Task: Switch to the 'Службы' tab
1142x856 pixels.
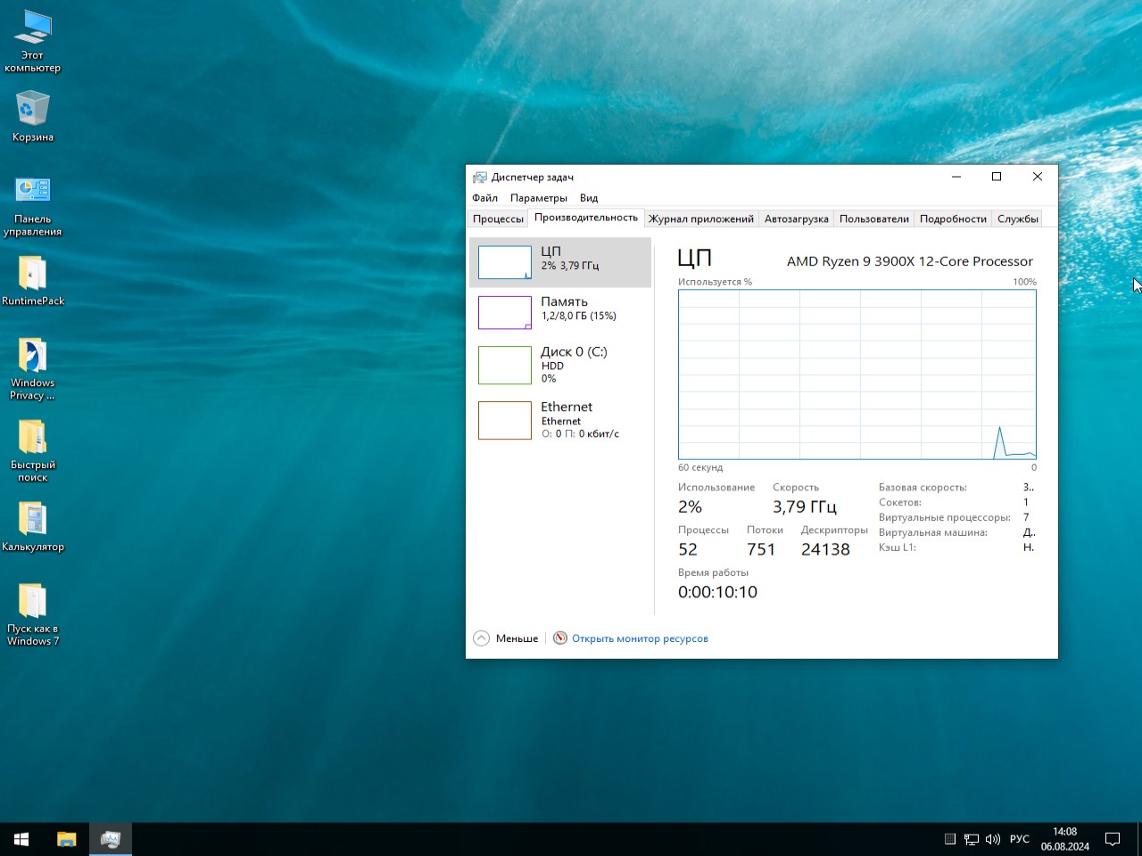Action: tap(1017, 218)
